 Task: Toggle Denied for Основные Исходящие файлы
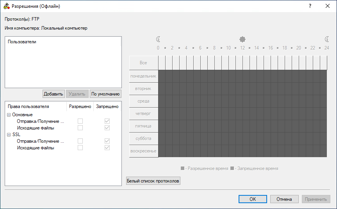pyautogui.click(x=107, y=128)
